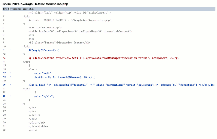The image size is (217, 139).
Task: Click the "Source Line" column header
Action: (x=28, y=9)
